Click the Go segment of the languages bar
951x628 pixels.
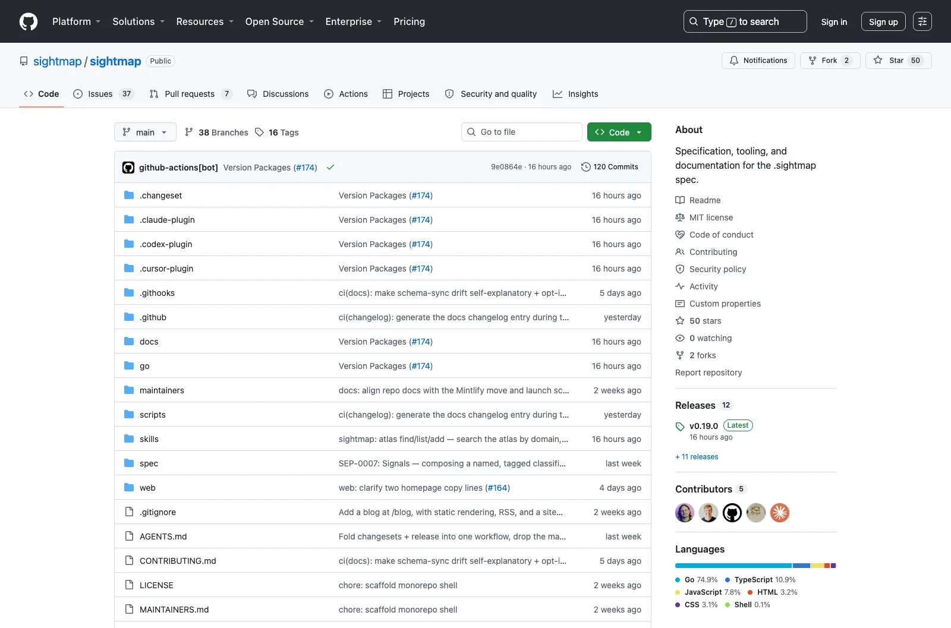tap(733, 566)
